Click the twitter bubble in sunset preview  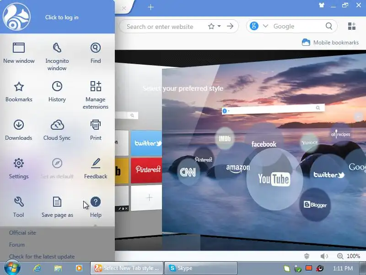point(328,175)
